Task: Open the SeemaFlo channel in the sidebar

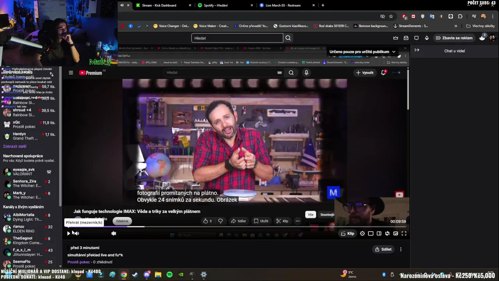Action: (30, 264)
